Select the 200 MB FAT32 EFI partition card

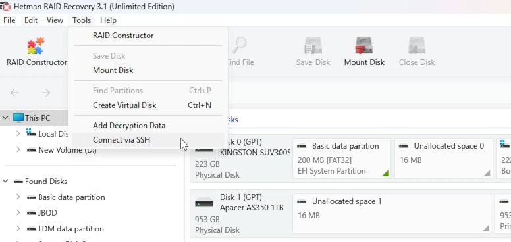click(342, 158)
